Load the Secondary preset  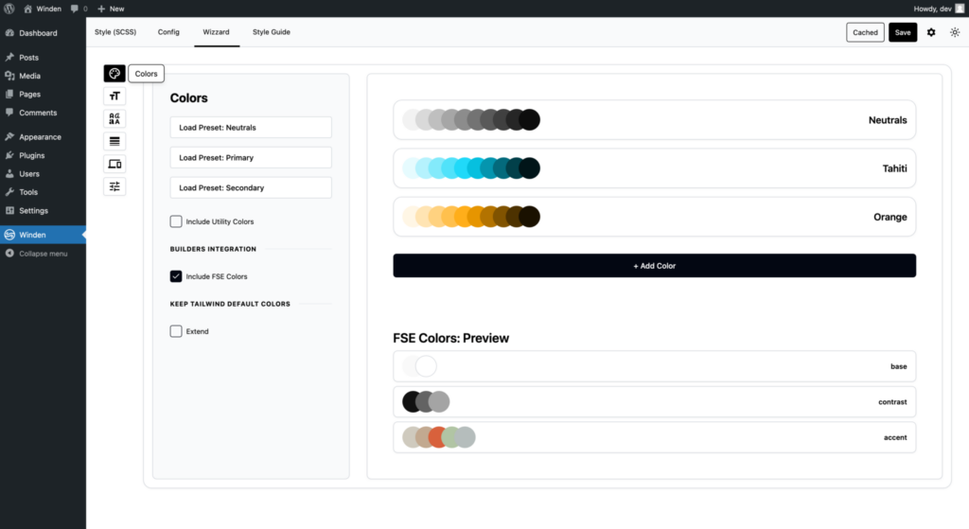(251, 188)
